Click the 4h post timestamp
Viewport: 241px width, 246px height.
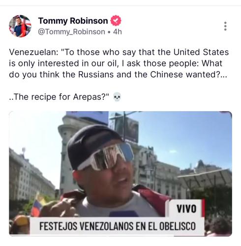(118, 31)
